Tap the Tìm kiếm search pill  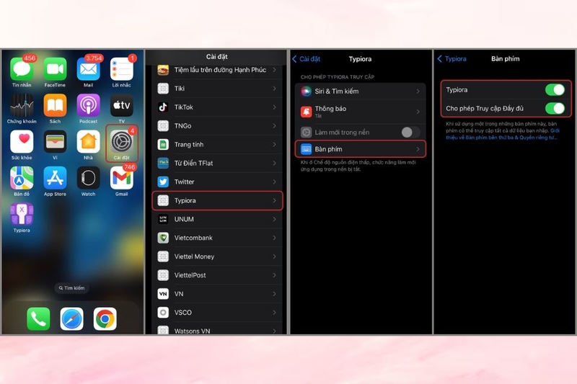click(x=71, y=288)
